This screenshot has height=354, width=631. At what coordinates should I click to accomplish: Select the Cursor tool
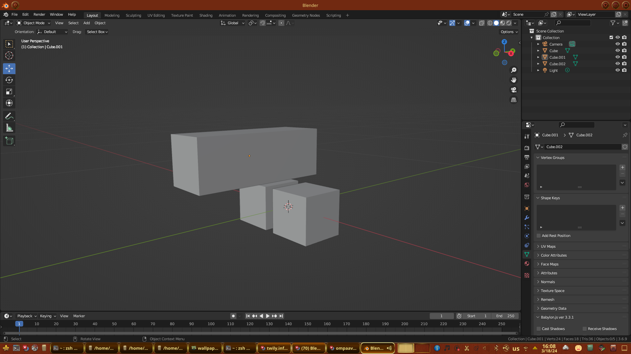click(9, 56)
